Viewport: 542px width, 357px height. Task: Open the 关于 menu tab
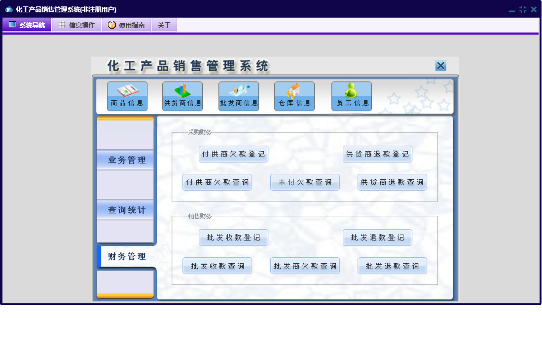coord(164,25)
